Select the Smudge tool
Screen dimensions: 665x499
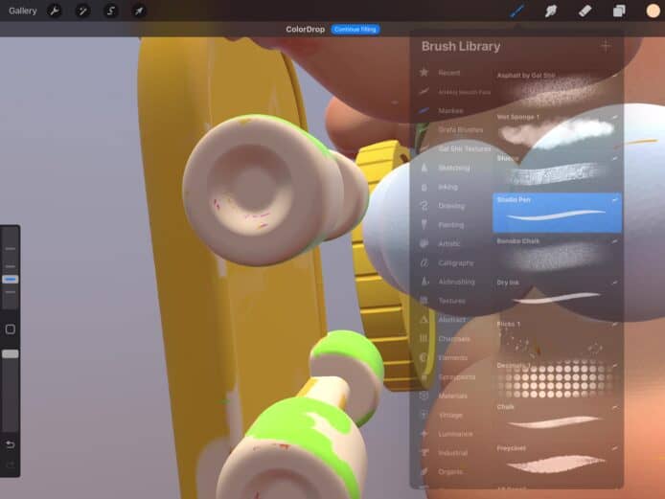coord(551,11)
